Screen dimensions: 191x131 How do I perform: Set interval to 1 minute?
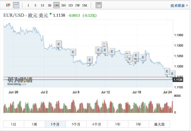pyautogui.click(x=28, y=5)
